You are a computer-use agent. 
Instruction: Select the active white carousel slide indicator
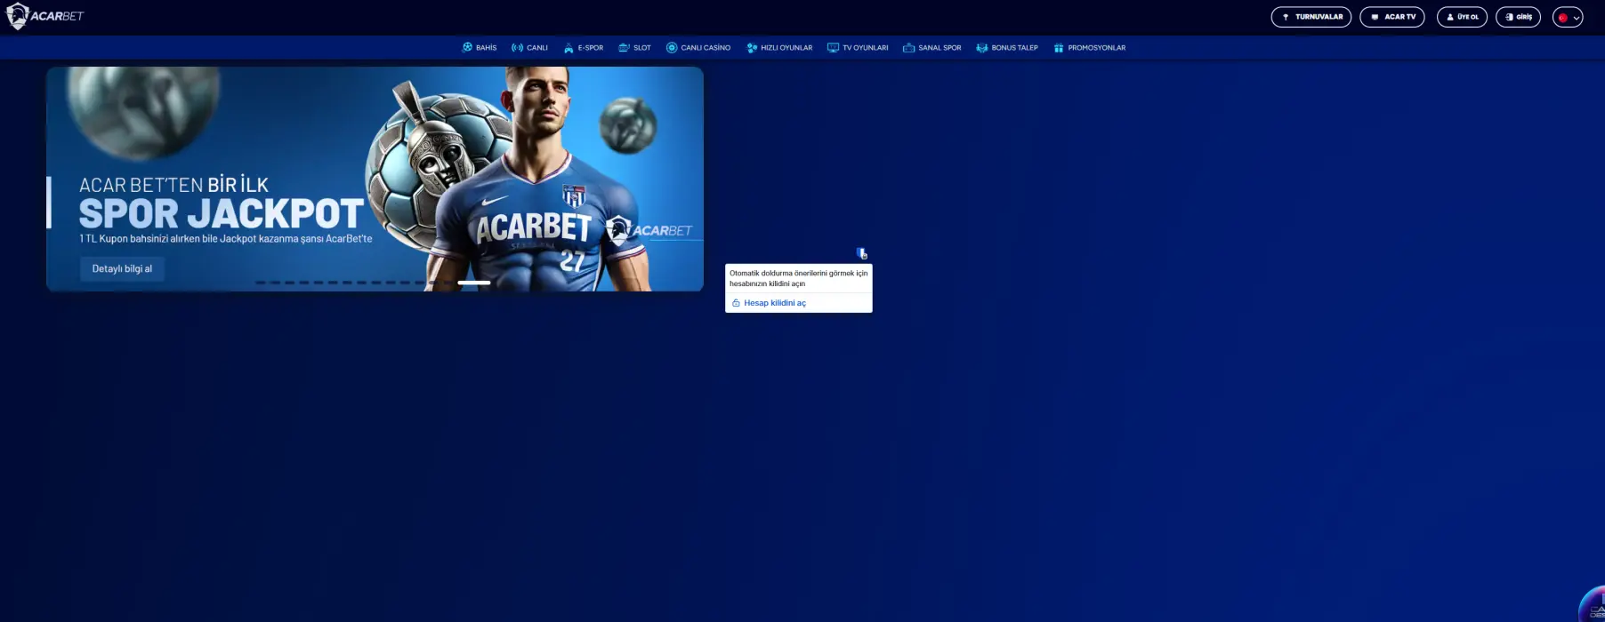(x=473, y=283)
